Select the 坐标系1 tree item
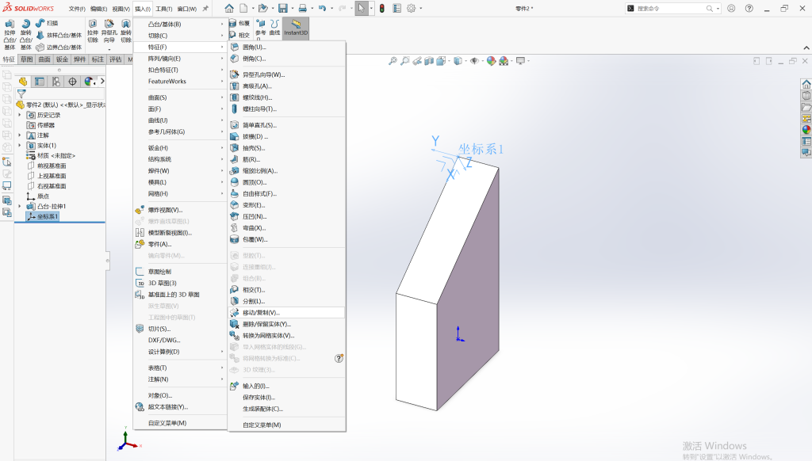Image resolution: width=812 pixels, height=461 pixels. [43, 216]
